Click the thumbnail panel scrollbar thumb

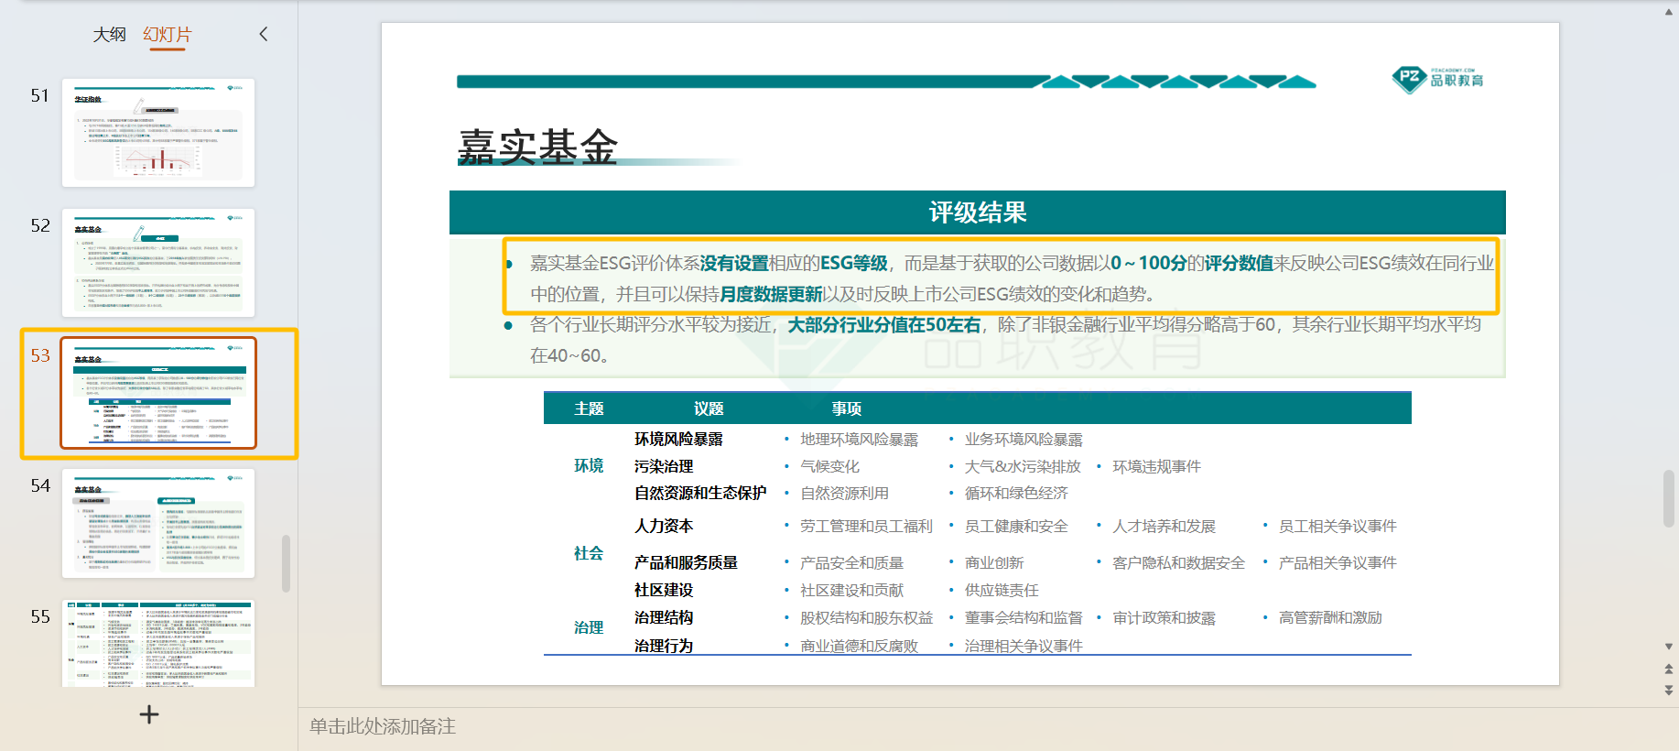tap(286, 564)
